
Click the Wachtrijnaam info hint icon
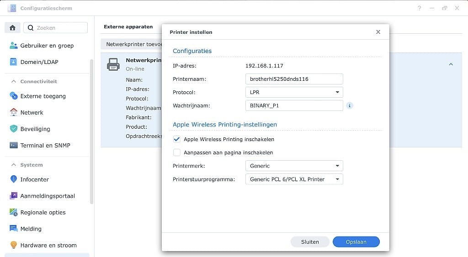point(350,105)
